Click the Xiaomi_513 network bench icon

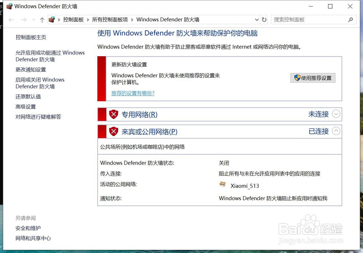coord(223,184)
